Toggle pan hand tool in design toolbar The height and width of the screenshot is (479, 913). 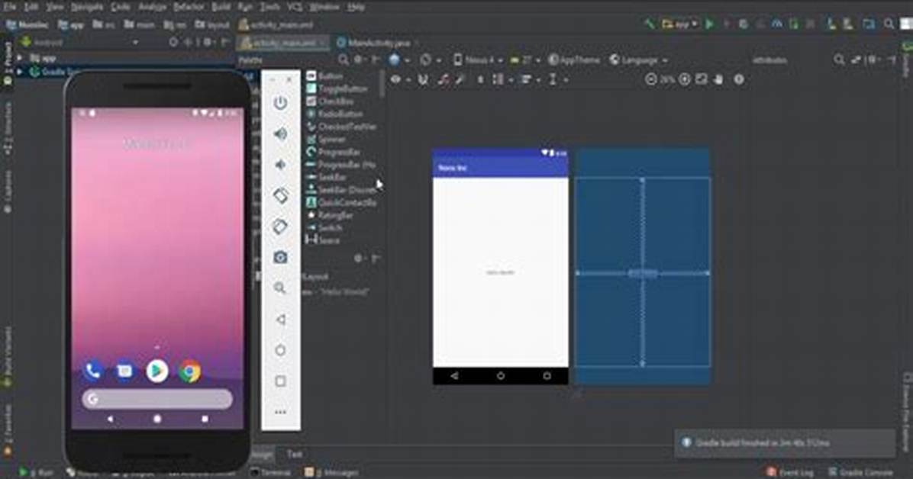click(719, 80)
